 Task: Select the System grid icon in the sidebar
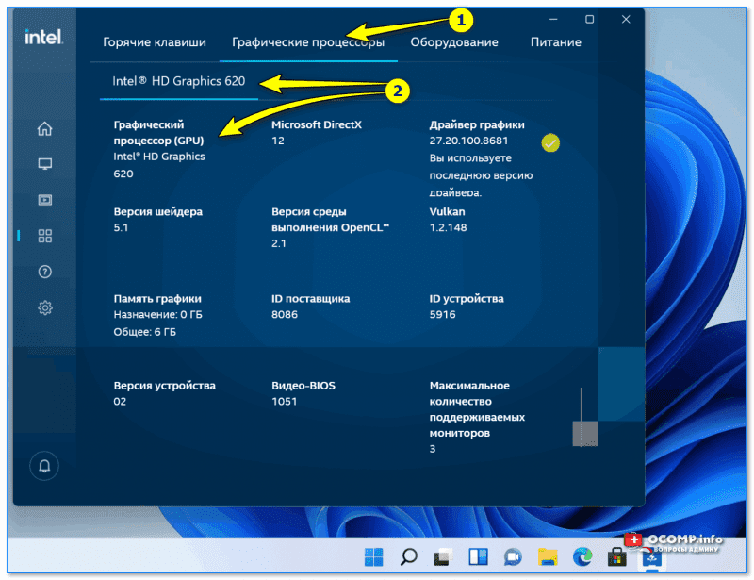[44, 236]
